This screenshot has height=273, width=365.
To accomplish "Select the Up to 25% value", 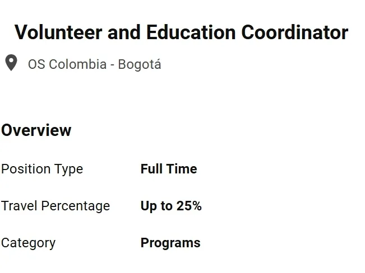I will coord(171,206).
